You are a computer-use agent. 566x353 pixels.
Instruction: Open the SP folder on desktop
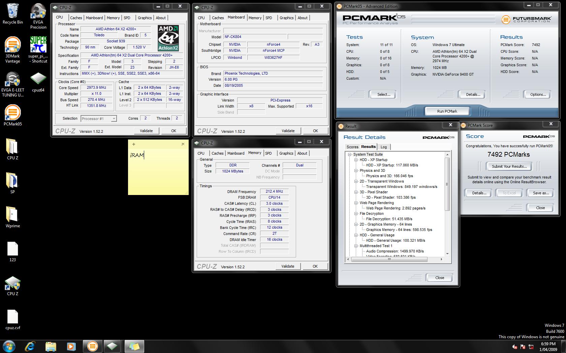point(12,183)
